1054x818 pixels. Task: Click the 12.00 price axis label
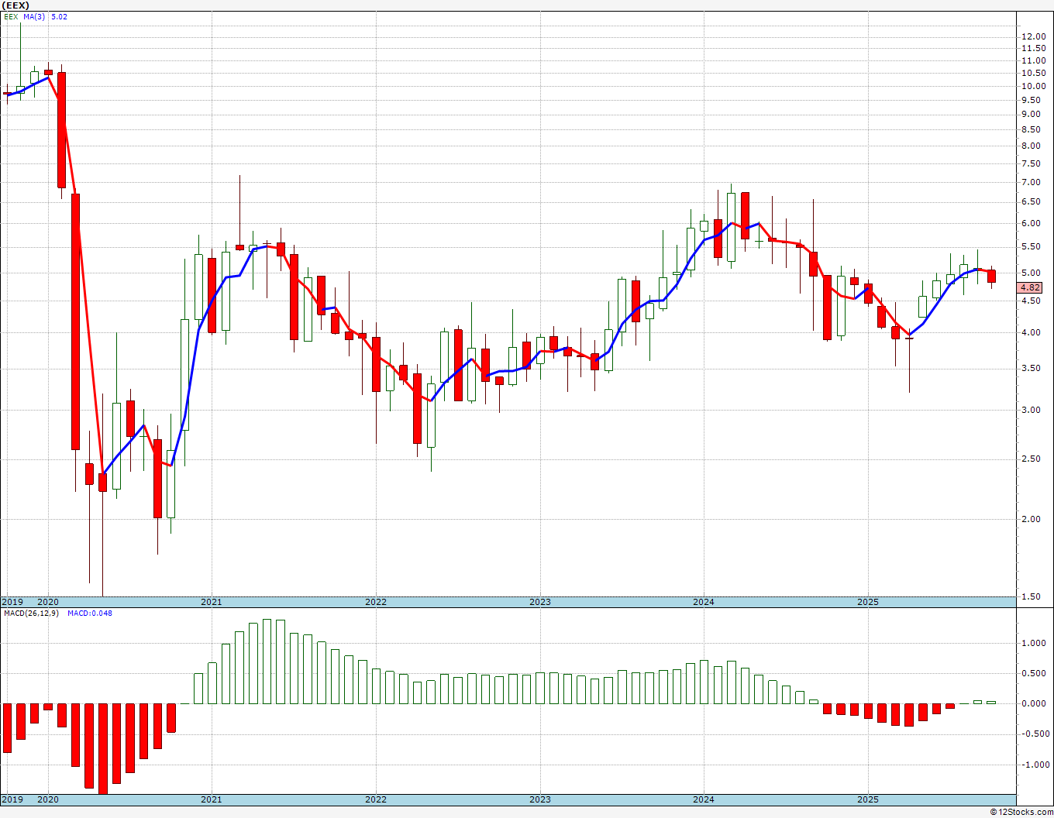(x=1032, y=36)
